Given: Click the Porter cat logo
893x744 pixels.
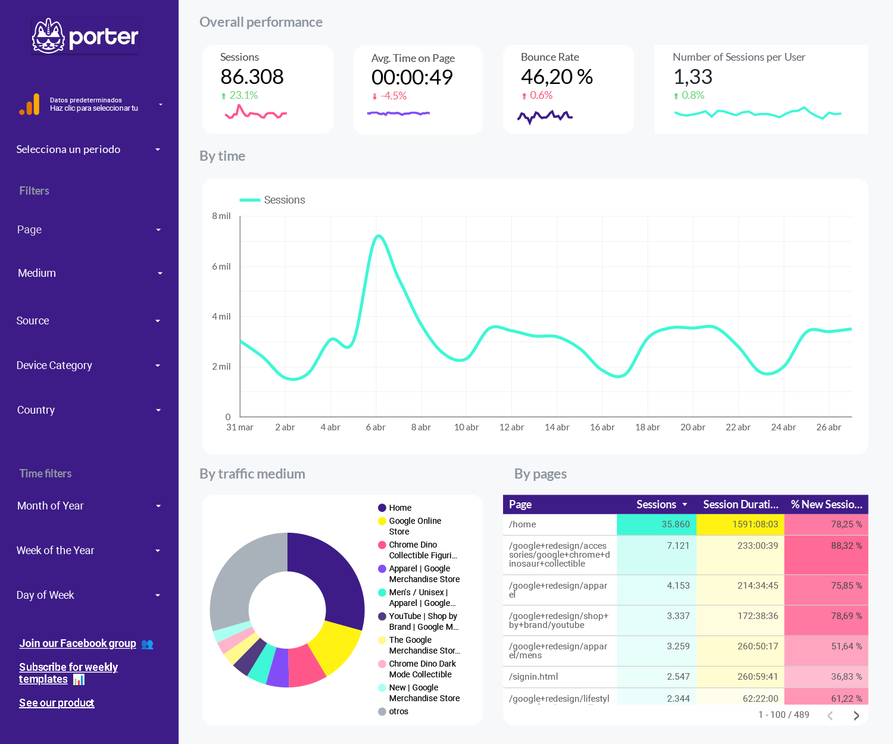Looking at the screenshot, I should [49, 36].
